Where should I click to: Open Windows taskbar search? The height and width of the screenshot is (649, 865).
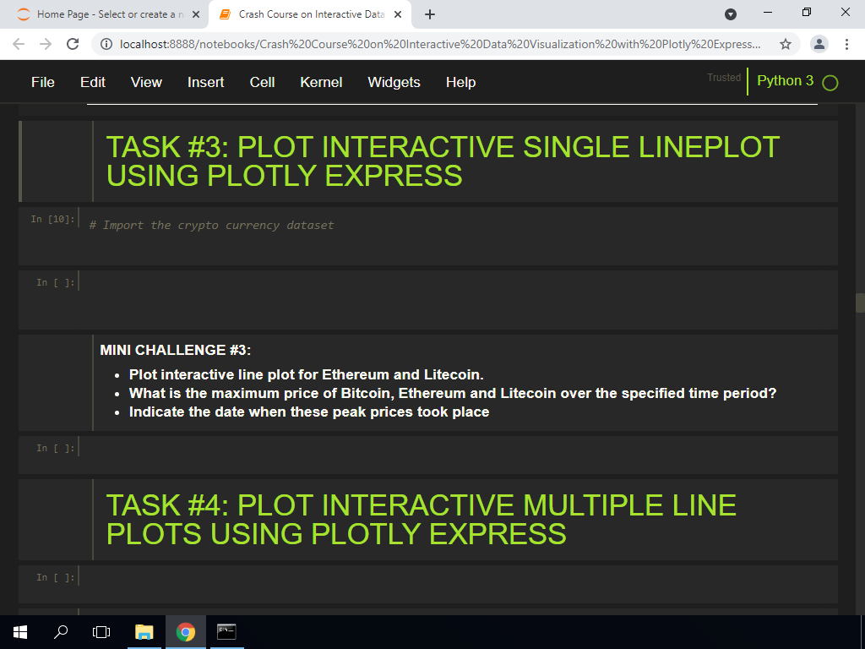pyautogui.click(x=61, y=632)
